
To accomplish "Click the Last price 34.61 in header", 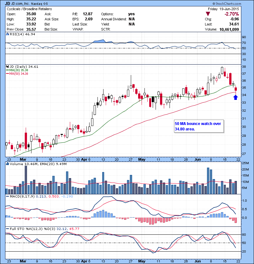I will pos(234,24).
